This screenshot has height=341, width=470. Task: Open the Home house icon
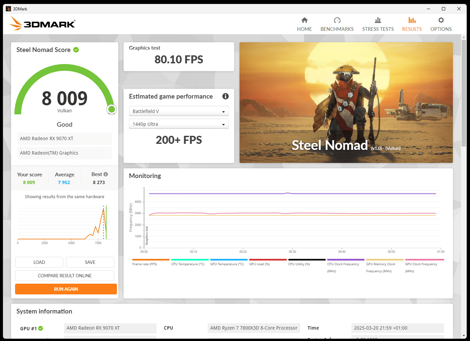tap(305, 20)
